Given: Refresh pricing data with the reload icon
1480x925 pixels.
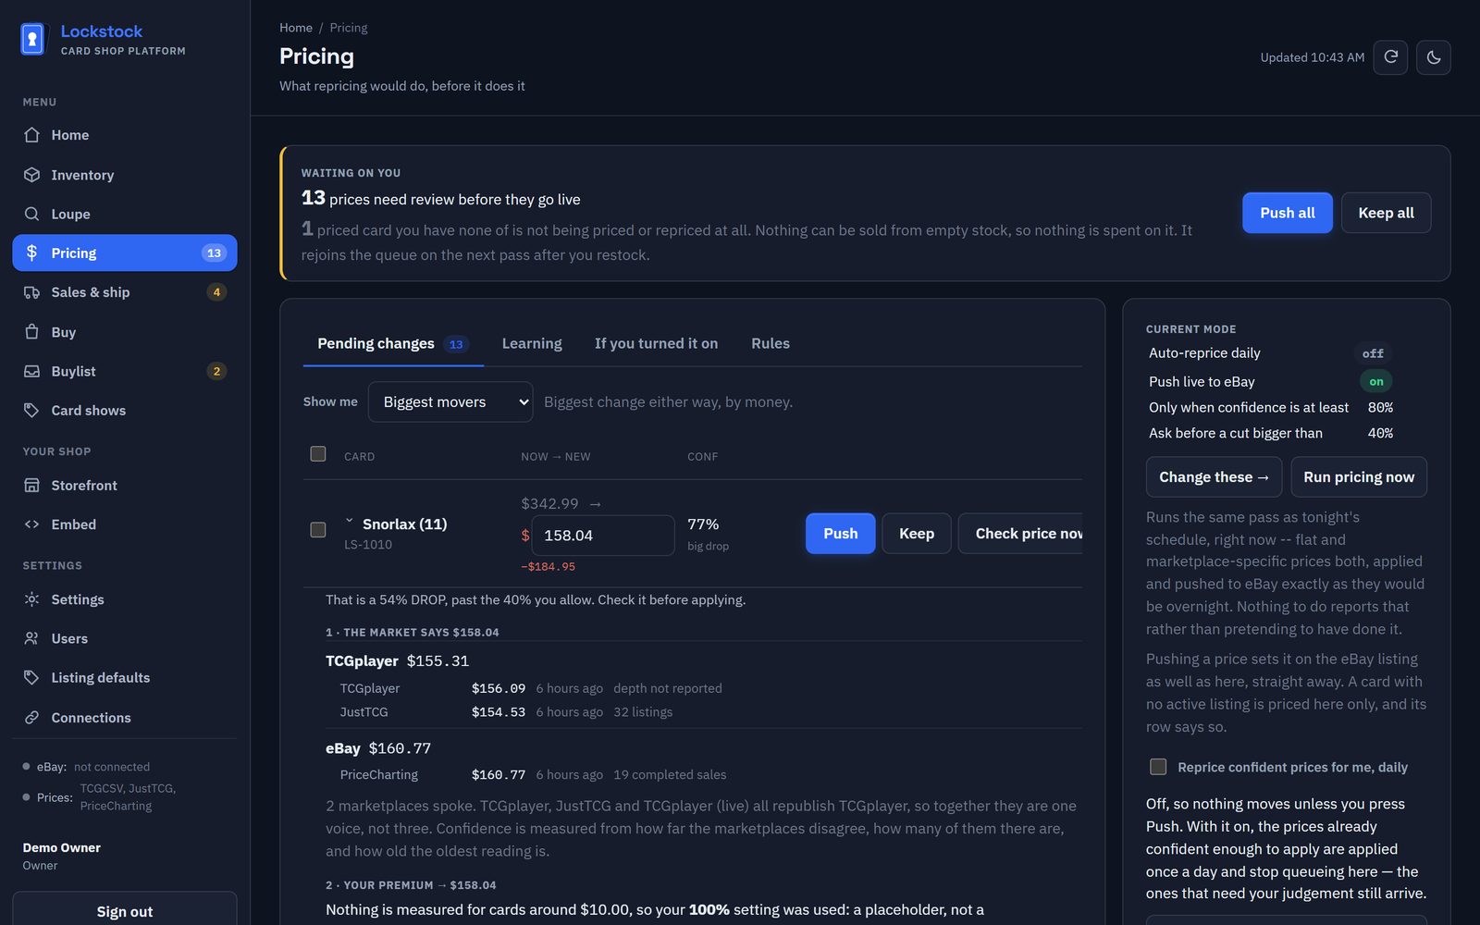Looking at the screenshot, I should (x=1390, y=57).
